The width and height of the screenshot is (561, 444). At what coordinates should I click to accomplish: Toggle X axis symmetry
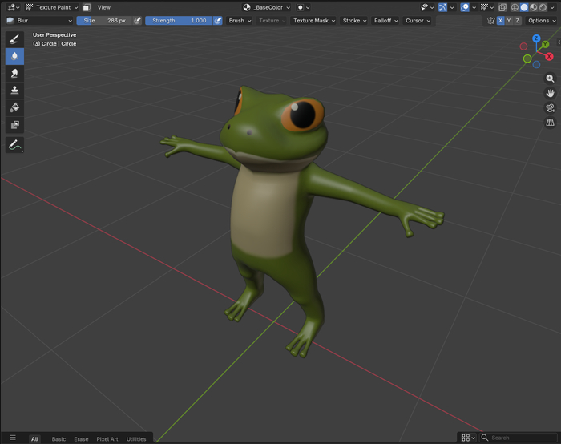tap(501, 21)
